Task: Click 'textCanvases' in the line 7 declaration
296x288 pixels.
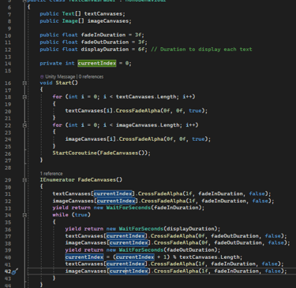Action: [103, 13]
